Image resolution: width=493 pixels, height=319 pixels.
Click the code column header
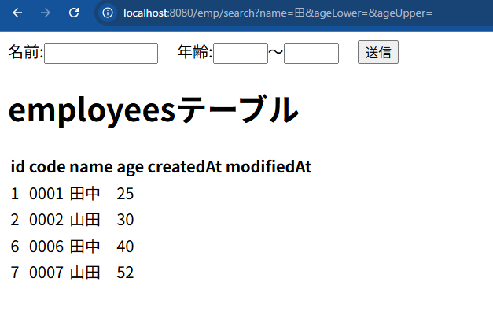(46, 167)
